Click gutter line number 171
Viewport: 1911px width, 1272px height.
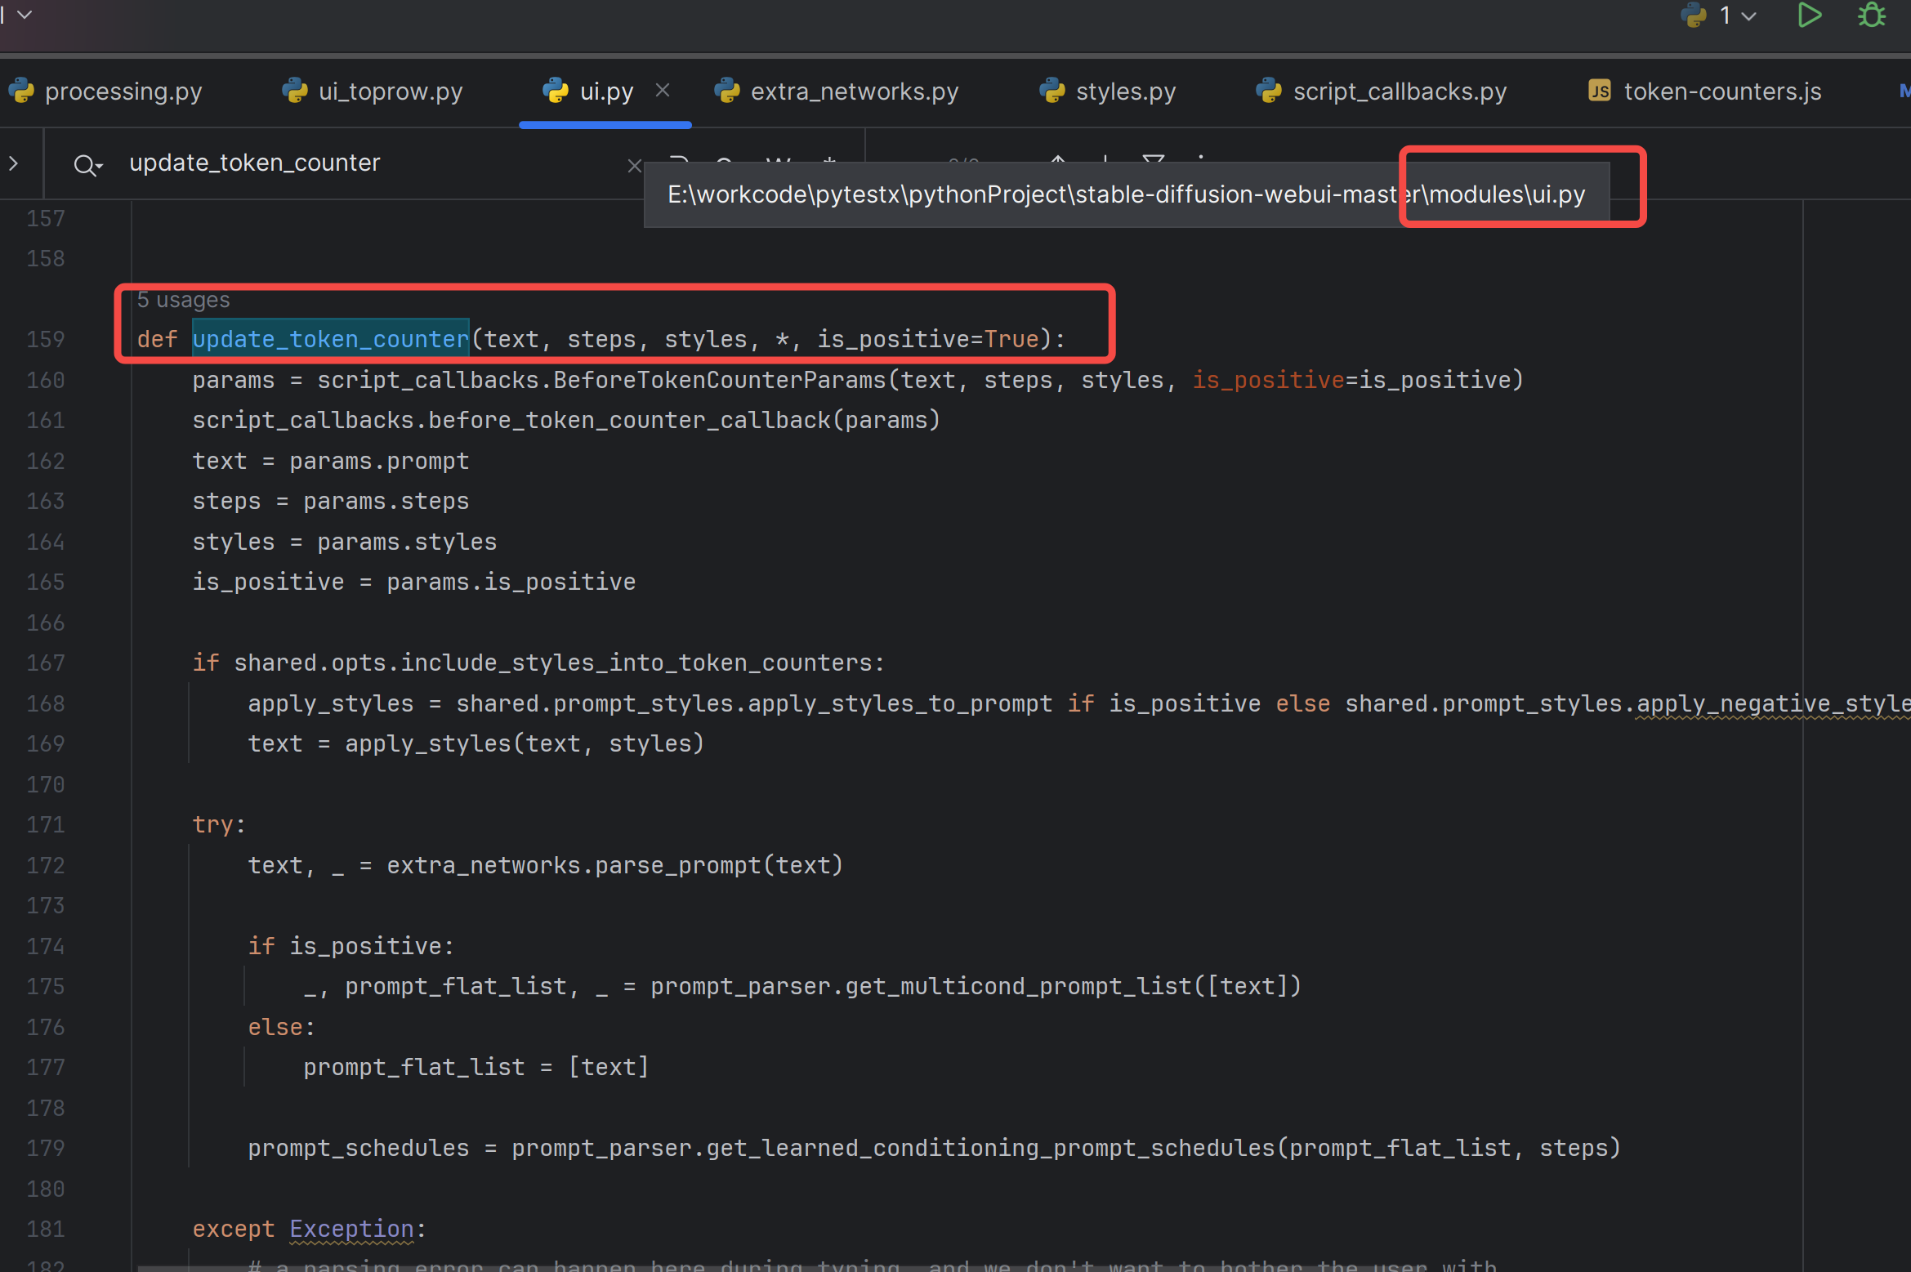[46, 824]
